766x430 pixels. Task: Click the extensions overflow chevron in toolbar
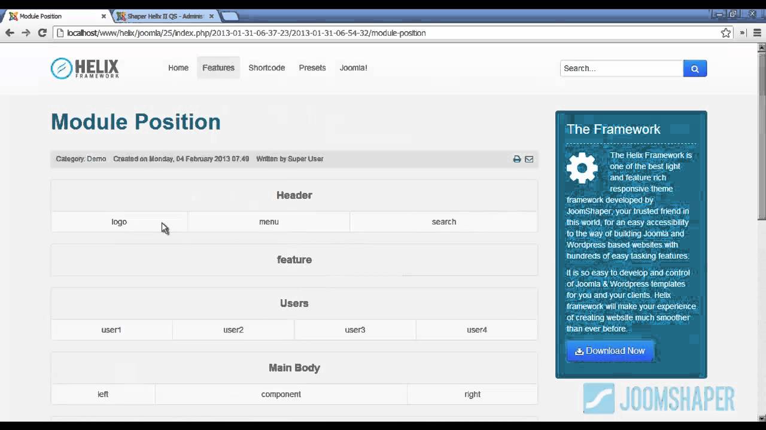pyautogui.click(x=742, y=33)
